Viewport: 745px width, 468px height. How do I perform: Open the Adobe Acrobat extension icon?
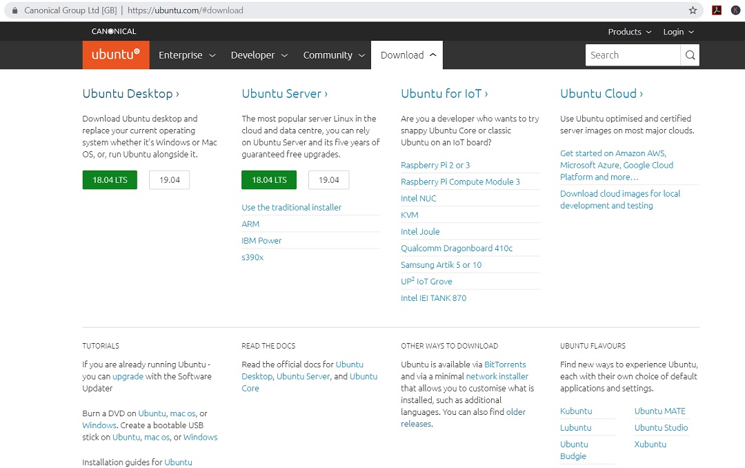click(717, 10)
